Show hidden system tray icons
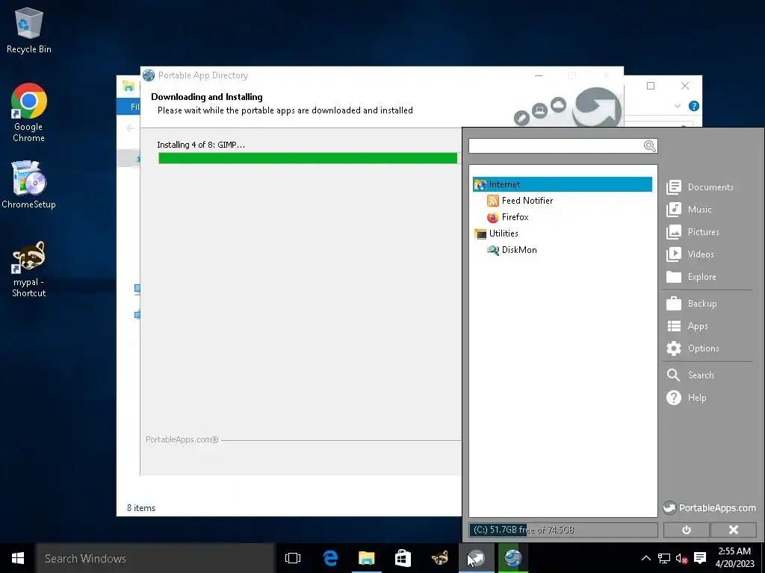The height and width of the screenshot is (573, 765). coord(645,558)
